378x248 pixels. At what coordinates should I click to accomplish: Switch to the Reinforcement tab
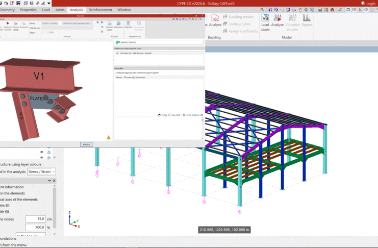[100, 10]
